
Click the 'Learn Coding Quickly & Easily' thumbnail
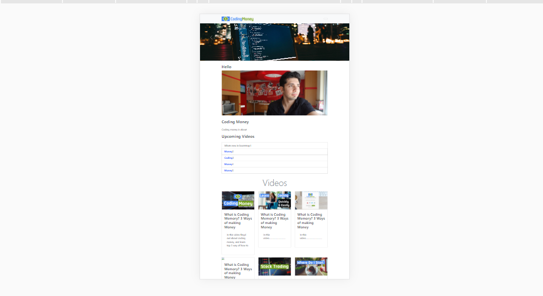pos(274,200)
